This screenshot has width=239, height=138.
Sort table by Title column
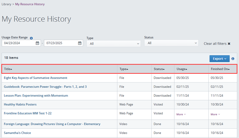(8, 69)
